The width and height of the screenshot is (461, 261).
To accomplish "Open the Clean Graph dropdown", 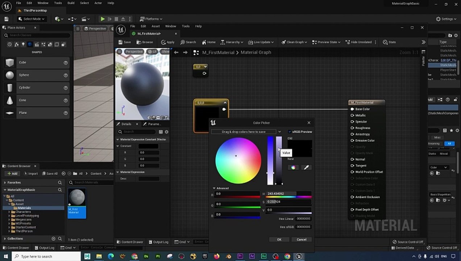I will (294, 42).
